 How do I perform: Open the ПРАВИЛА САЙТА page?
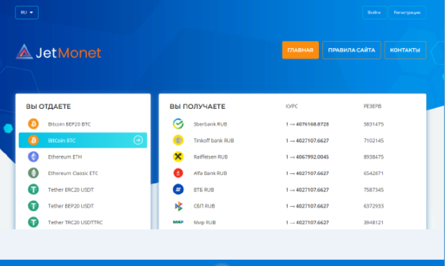point(351,50)
